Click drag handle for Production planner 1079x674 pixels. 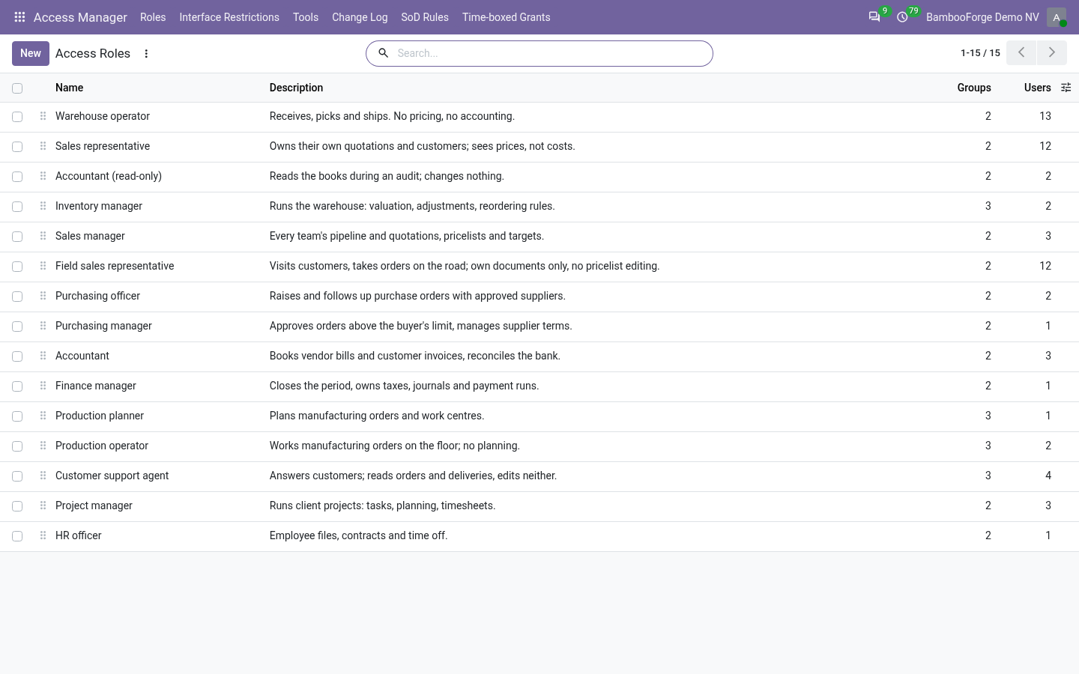[x=43, y=416]
